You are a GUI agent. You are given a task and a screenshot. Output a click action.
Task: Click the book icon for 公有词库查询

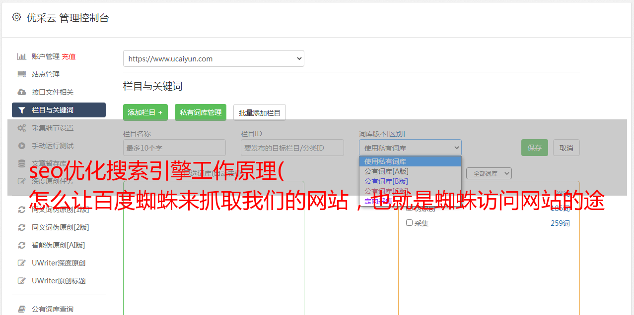[x=22, y=309]
